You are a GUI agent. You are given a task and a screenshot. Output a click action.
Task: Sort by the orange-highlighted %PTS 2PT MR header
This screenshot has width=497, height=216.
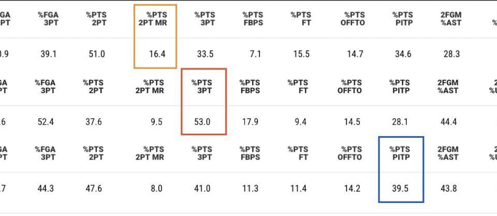pos(156,19)
